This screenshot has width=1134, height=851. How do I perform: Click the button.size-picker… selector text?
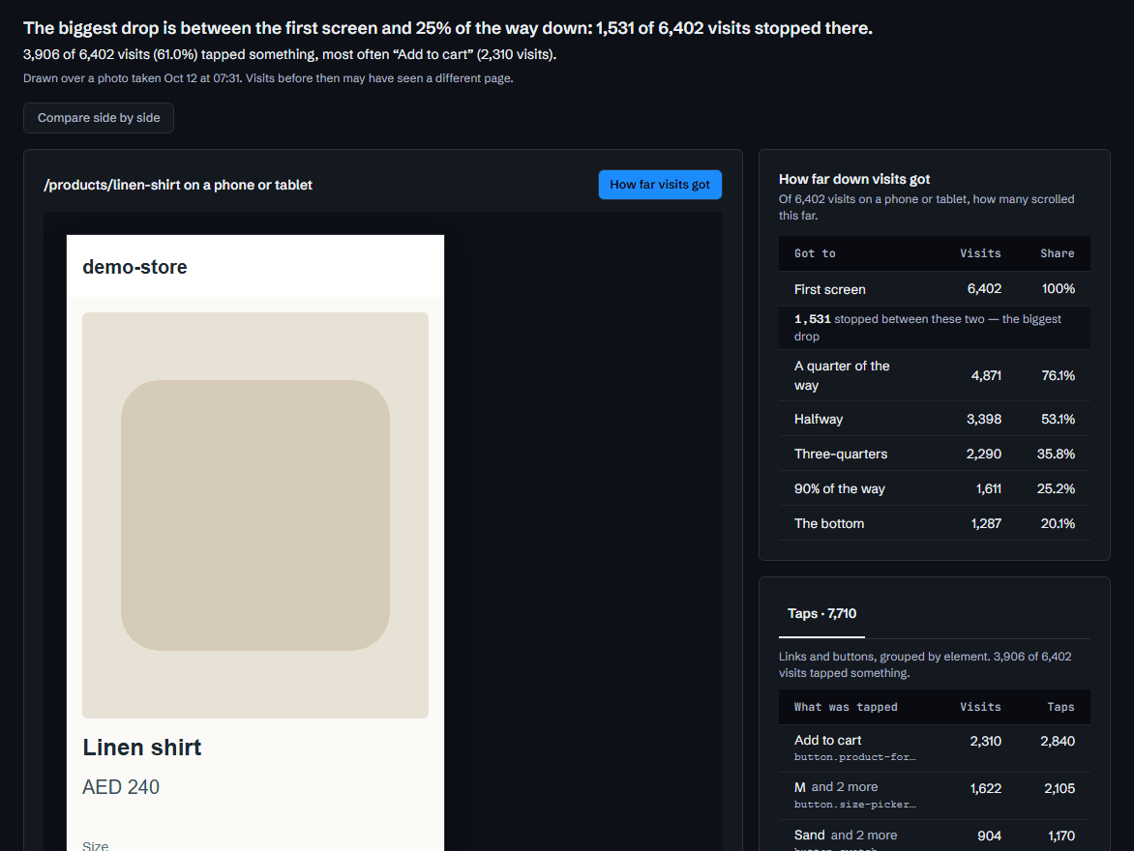tap(854, 804)
